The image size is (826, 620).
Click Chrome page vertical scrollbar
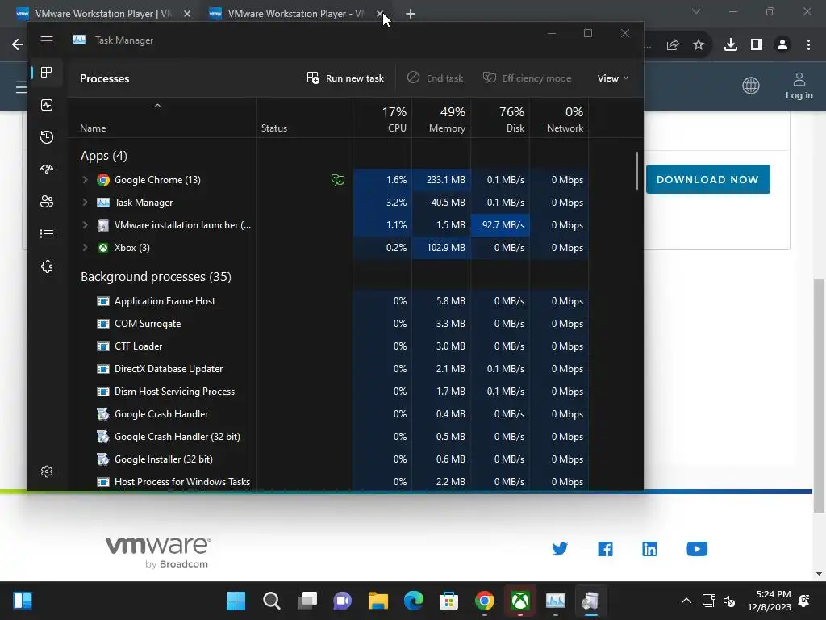pyautogui.click(x=819, y=396)
